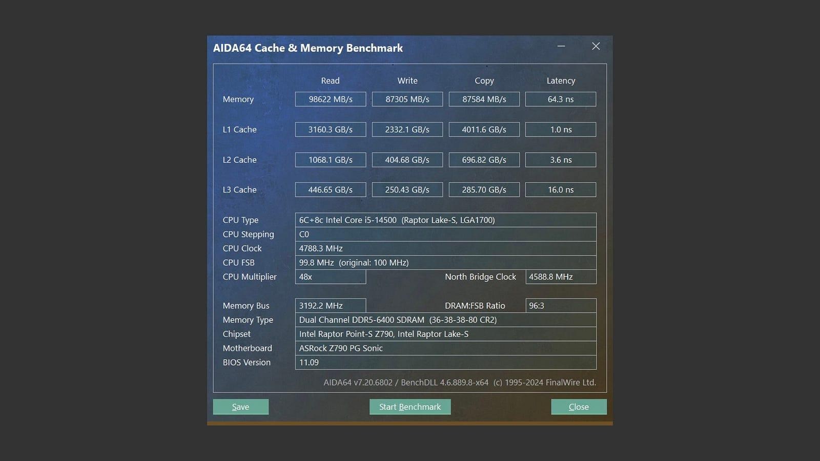Screen dimensions: 820x461
Task: Click the L2 Cache row label
Action: (239, 159)
